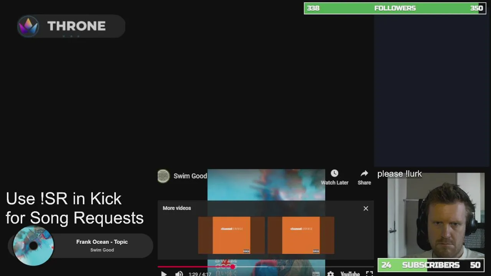This screenshot has height=276, width=491.
Task: Open the second channel ORANGE video thumbnail
Action: coord(301,235)
